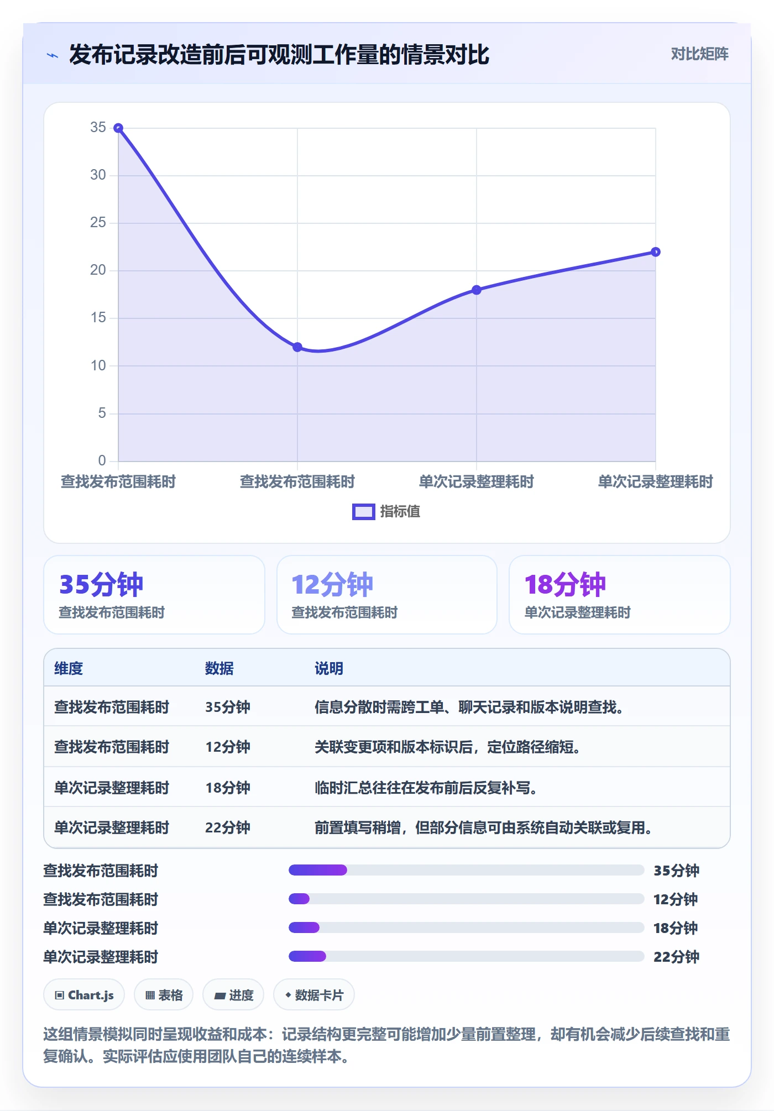Click the 进度 tag chip

tap(233, 995)
